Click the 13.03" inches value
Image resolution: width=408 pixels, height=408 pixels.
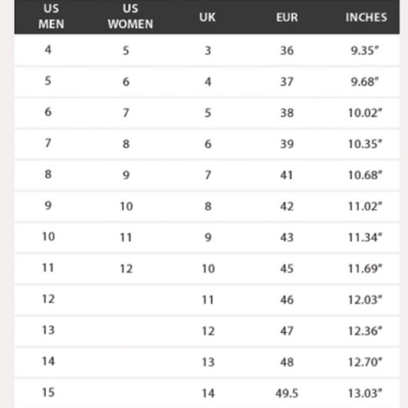(x=365, y=393)
